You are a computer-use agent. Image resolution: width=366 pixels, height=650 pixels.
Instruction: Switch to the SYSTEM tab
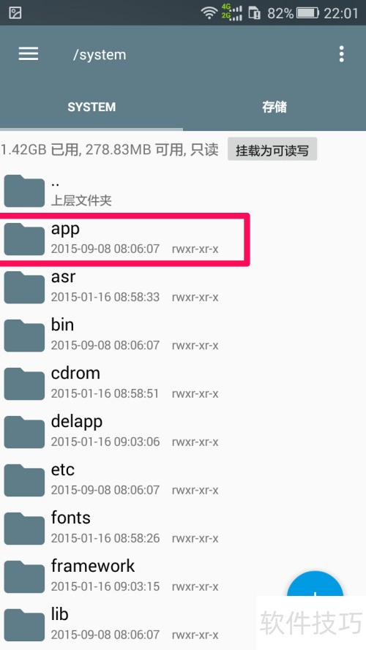pos(91,107)
